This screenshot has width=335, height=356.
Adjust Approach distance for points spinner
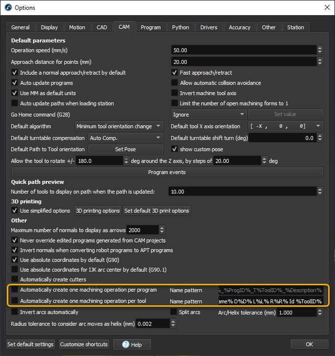(320, 62)
